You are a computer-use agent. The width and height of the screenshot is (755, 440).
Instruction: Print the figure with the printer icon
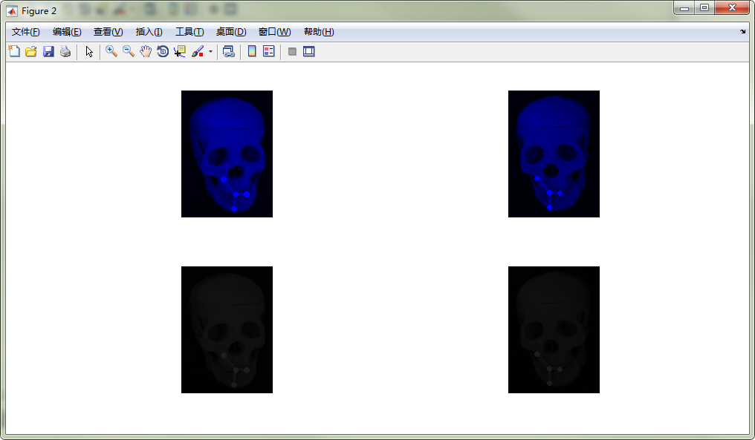(65, 51)
